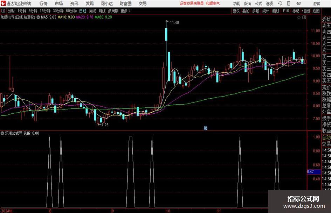The height and width of the screenshot is (213, 331).
Task: Select the 周线 weekly period
Action: (92, 11)
